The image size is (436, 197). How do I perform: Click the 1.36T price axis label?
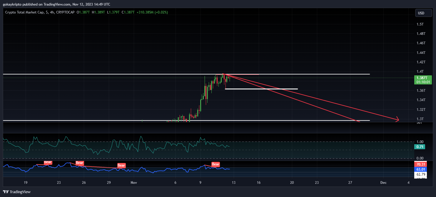(x=421, y=91)
